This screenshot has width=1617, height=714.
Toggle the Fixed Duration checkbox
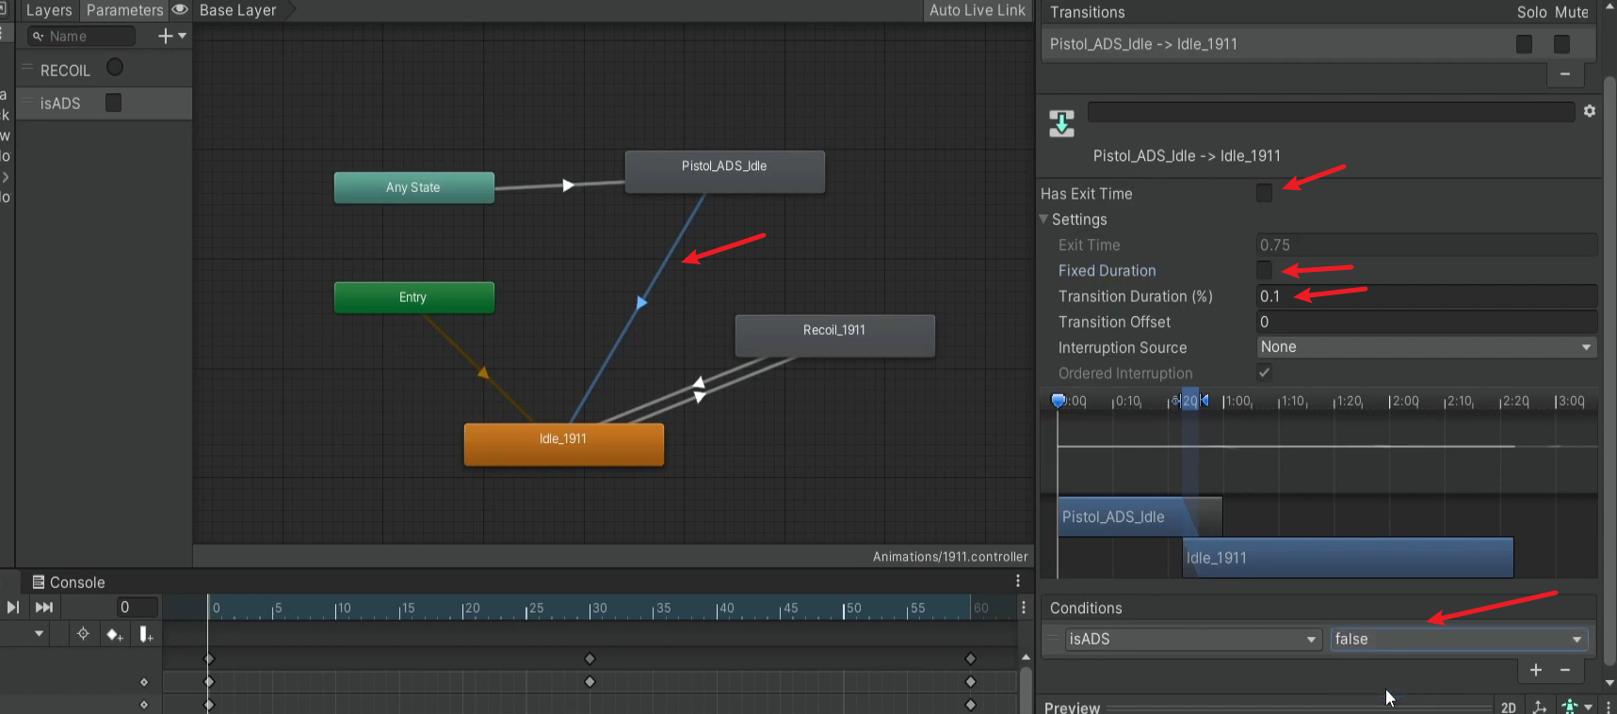pyautogui.click(x=1264, y=270)
